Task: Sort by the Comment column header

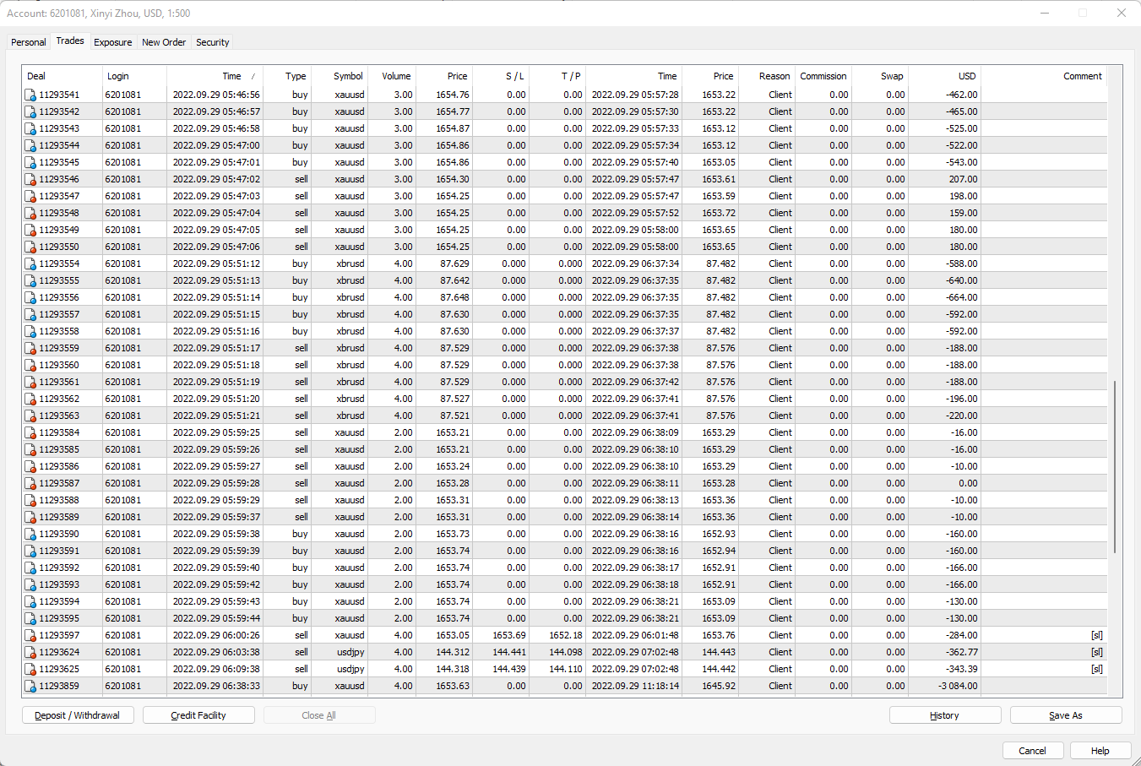Action: click(x=1044, y=76)
